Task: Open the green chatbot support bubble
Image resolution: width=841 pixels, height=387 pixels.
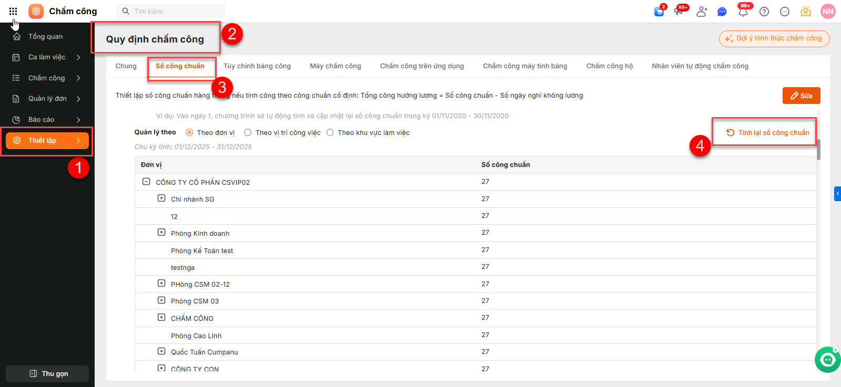Action: coord(827,360)
